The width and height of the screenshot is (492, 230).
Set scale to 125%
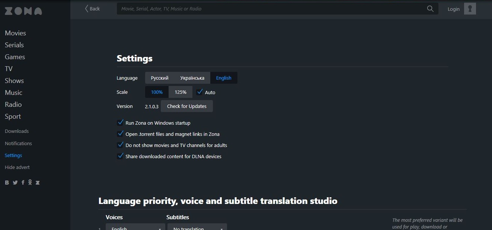coord(180,92)
